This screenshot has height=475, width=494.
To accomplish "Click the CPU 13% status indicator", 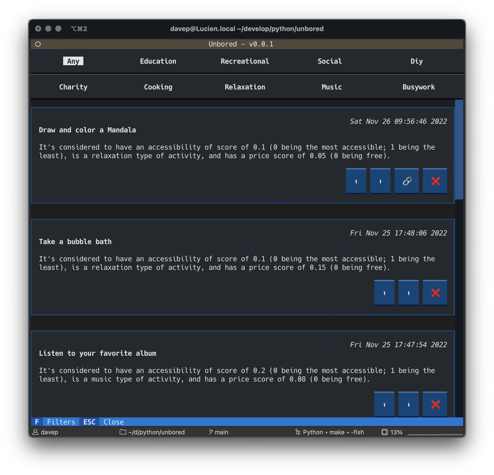I will click(392, 432).
